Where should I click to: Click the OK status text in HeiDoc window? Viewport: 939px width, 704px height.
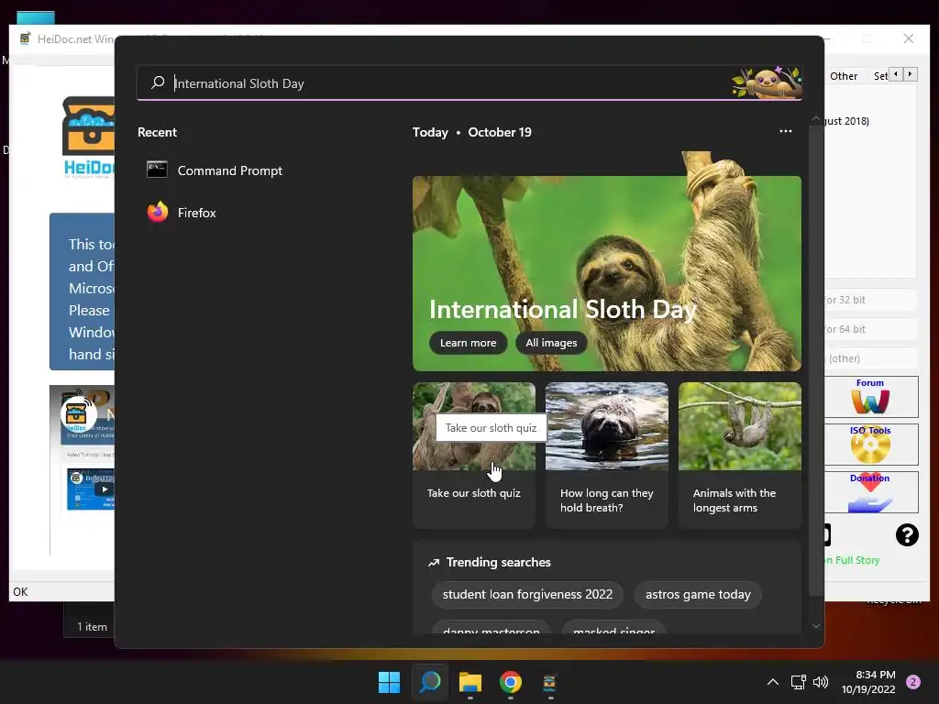(x=20, y=592)
